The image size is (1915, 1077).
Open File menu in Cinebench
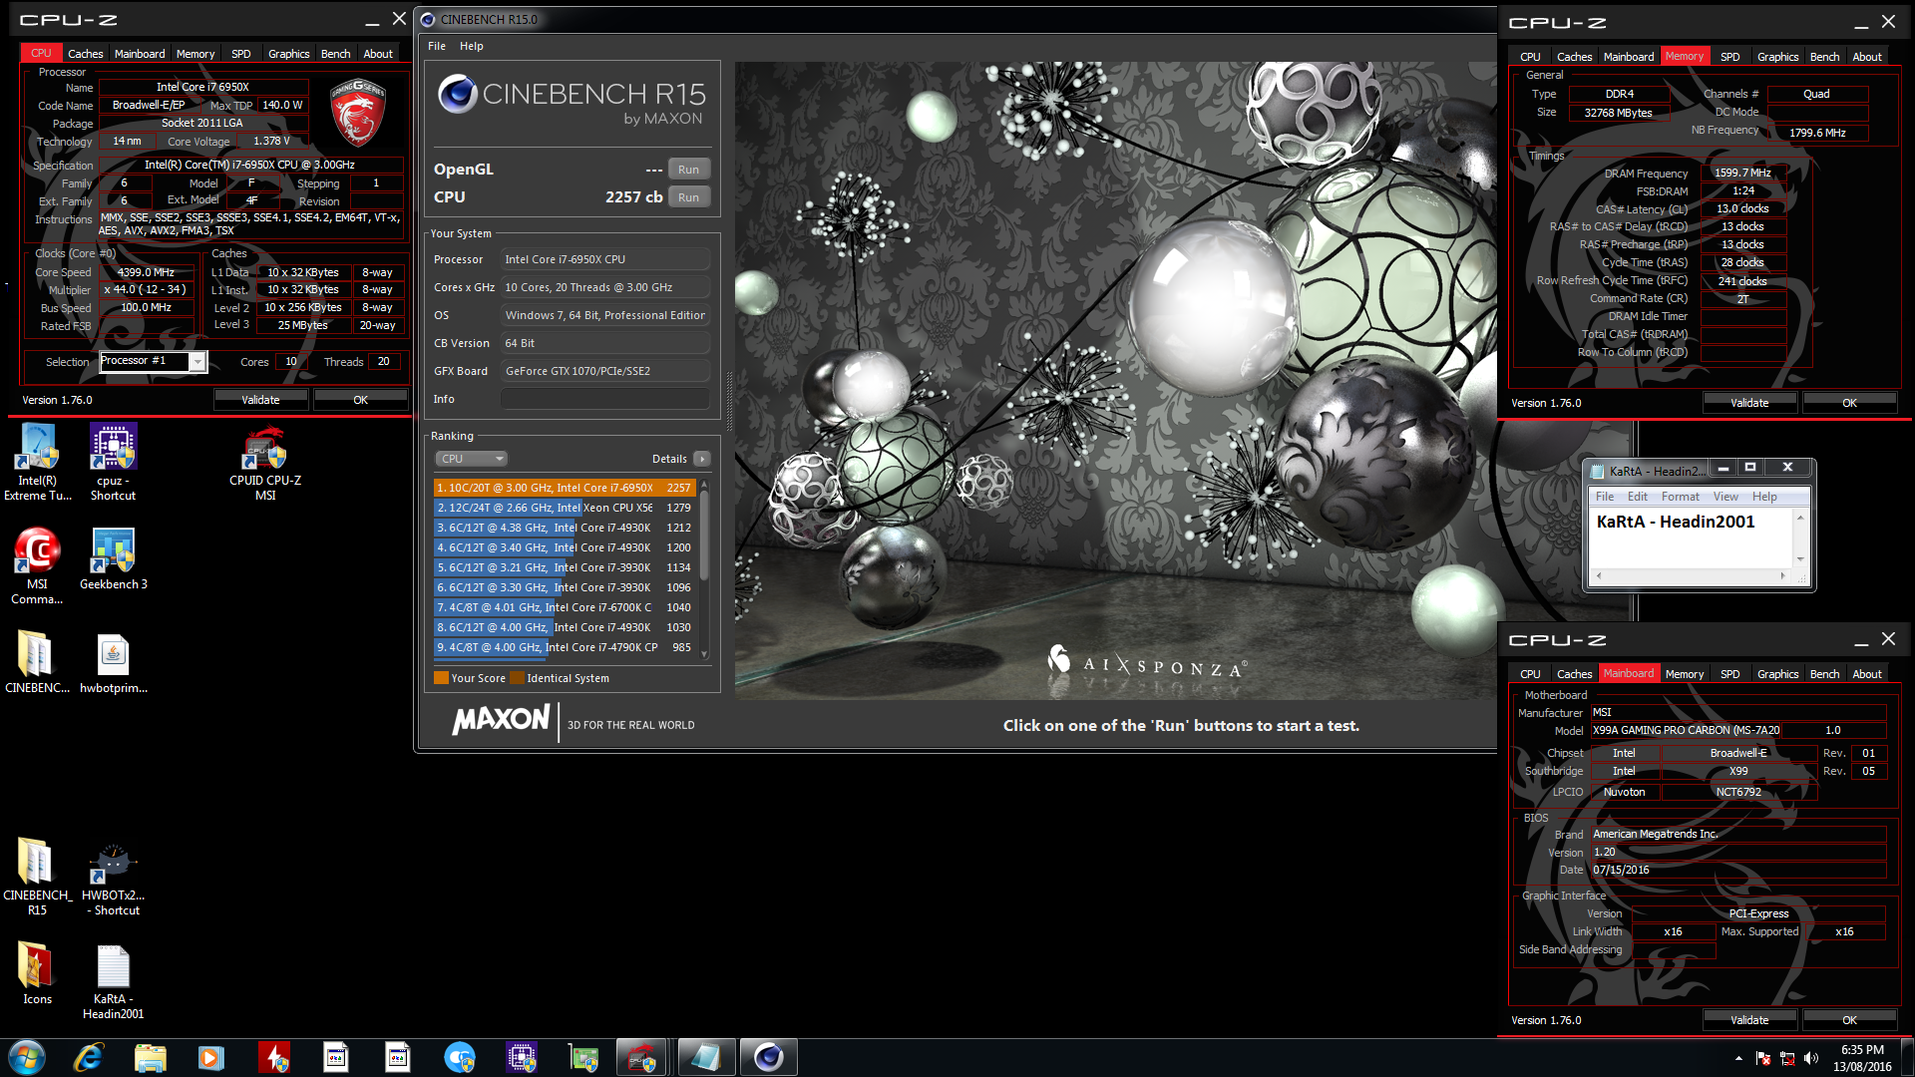point(437,46)
